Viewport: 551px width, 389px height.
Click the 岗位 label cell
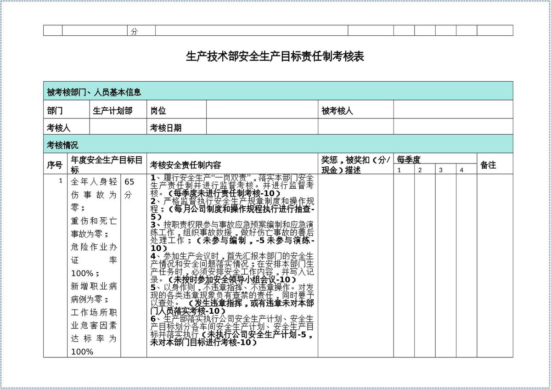[x=176, y=110]
